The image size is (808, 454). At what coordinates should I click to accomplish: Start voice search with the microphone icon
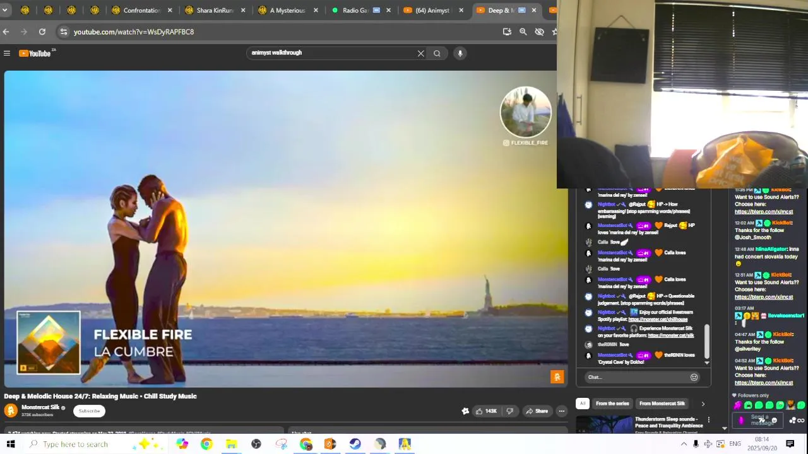click(x=460, y=54)
